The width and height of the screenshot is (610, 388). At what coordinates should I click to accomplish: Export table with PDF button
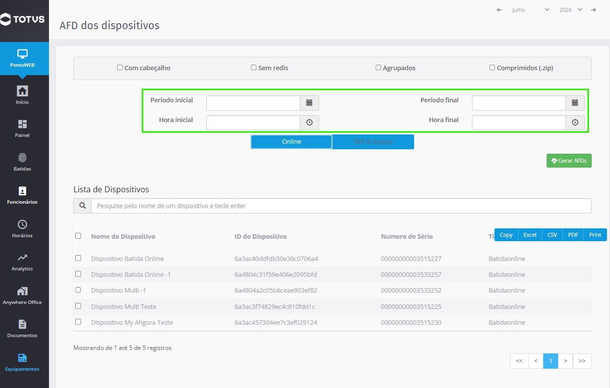click(x=573, y=235)
